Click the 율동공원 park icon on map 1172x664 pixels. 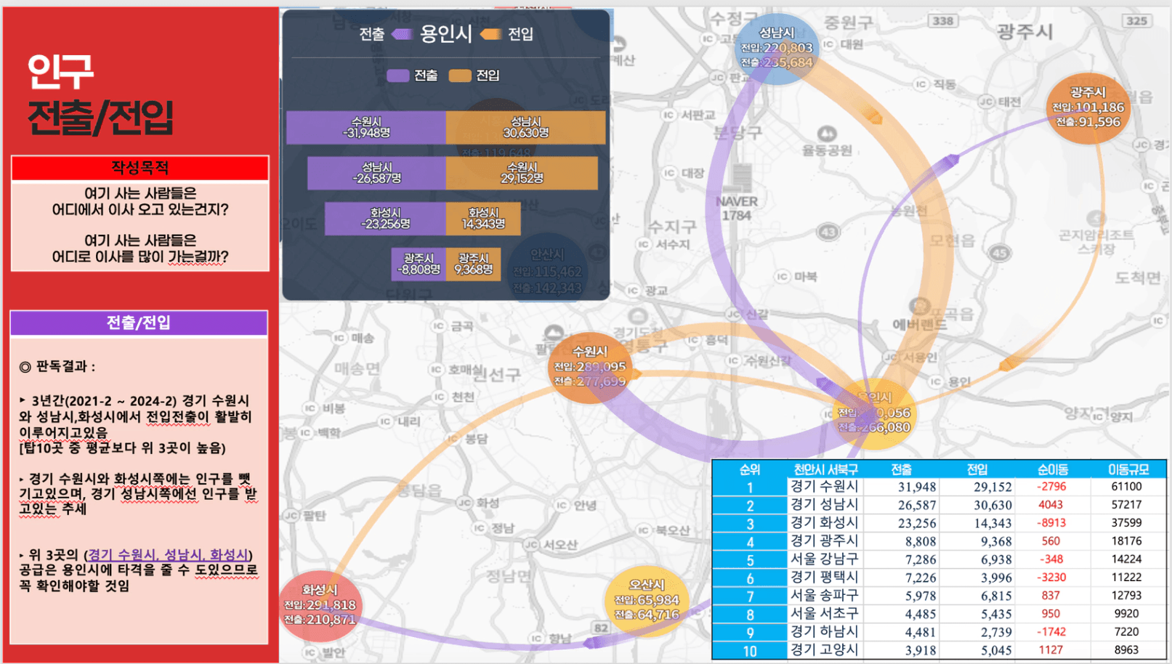827,134
